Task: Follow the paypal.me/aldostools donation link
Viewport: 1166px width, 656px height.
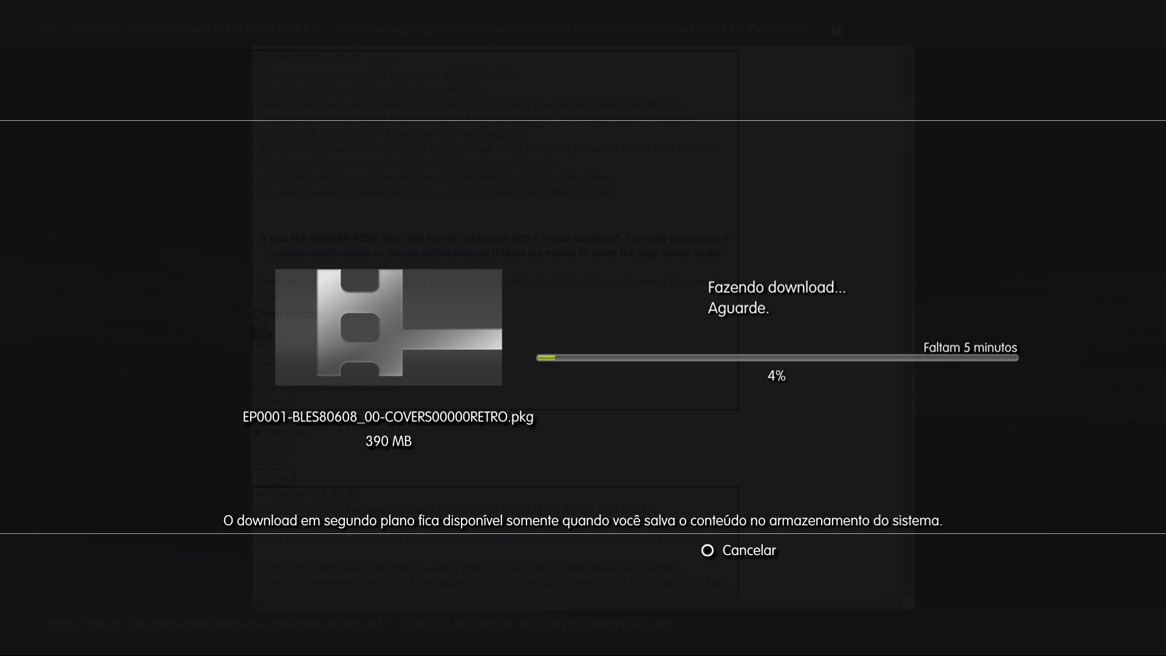Action: pyautogui.click(x=320, y=253)
